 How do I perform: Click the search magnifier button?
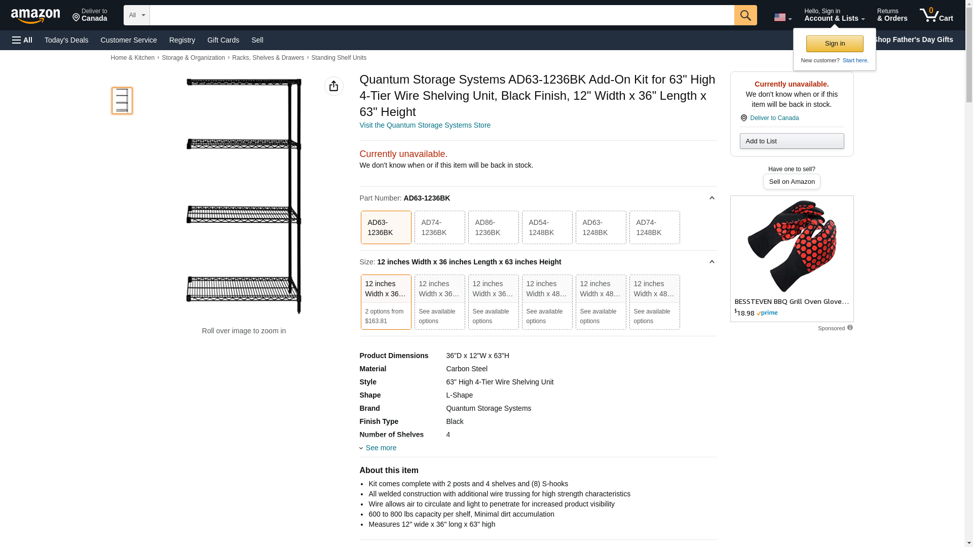point(745,15)
